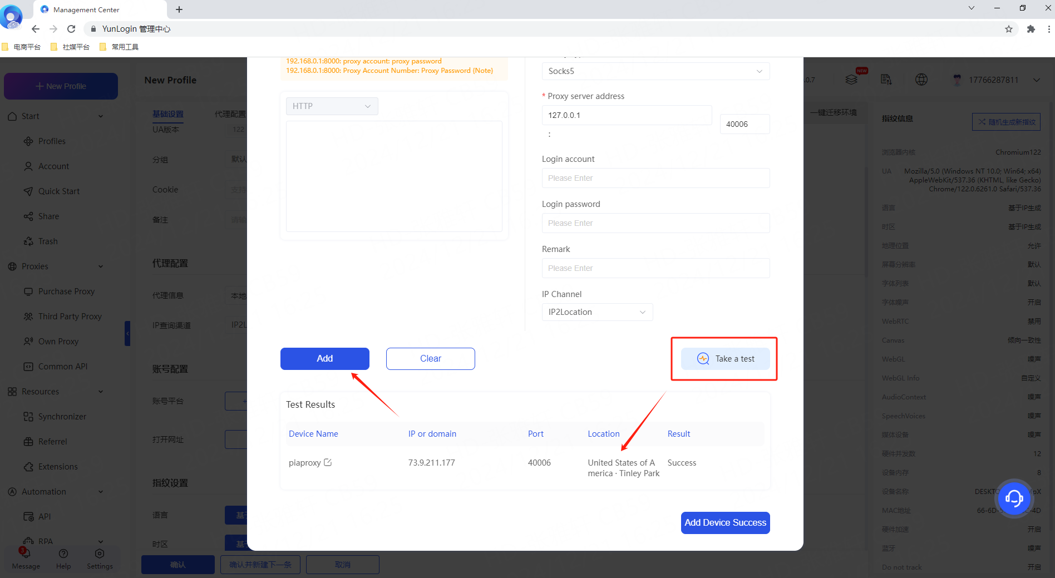Click the blue Add button
Viewport: 1055px width, 578px height.
(x=324, y=359)
